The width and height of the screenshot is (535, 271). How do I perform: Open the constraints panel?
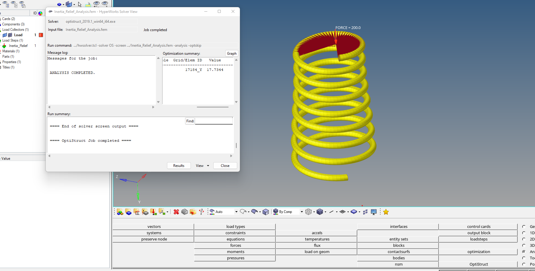click(x=235, y=233)
